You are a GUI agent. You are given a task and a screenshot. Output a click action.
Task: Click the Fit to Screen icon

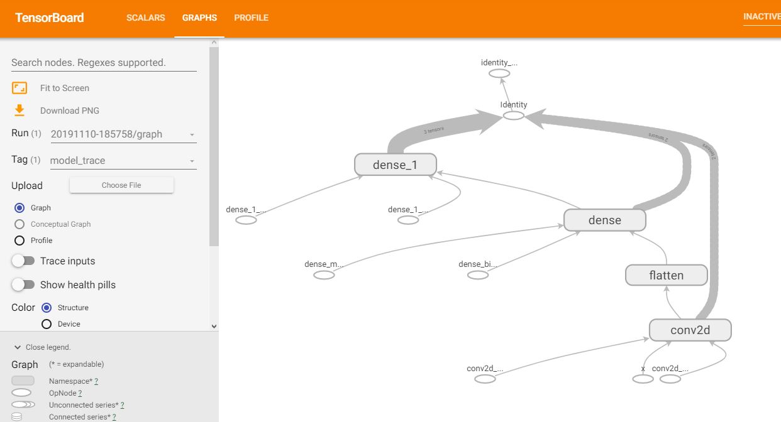tap(19, 88)
